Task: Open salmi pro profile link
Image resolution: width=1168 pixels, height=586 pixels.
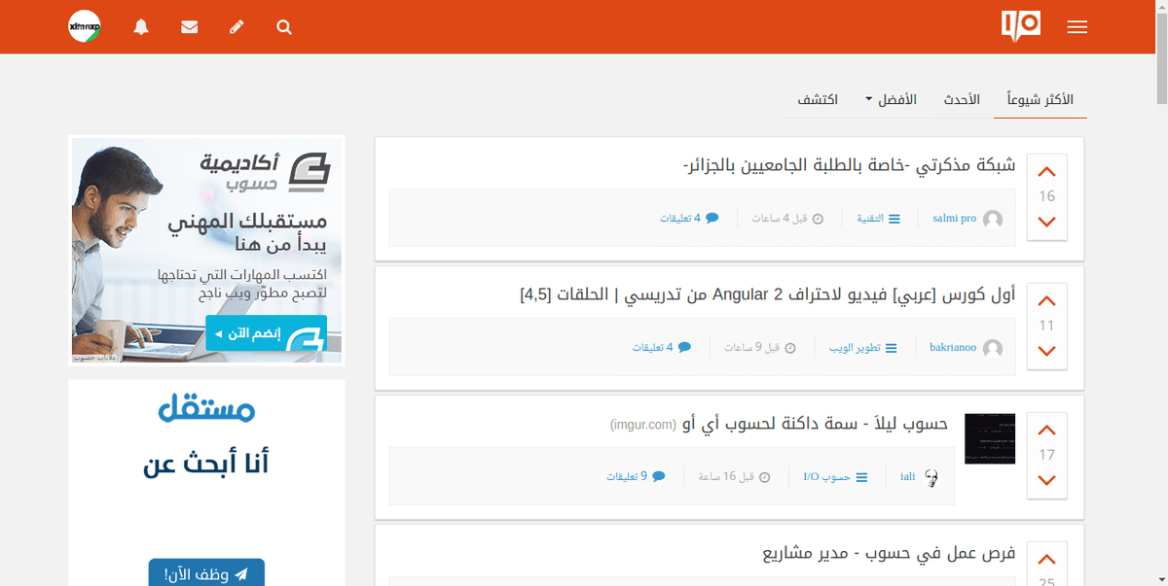Action: (x=954, y=219)
